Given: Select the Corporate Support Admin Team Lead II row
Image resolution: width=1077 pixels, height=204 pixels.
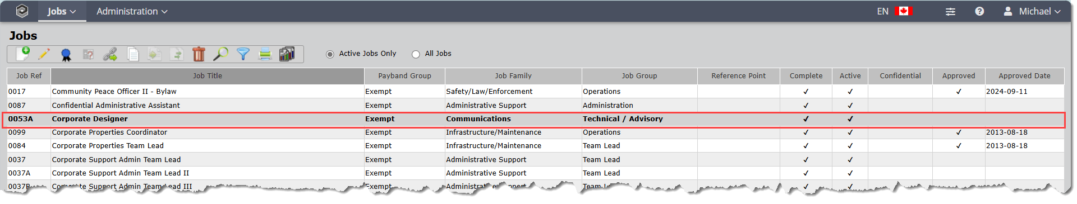Looking at the screenshot, I should [536, 173].
